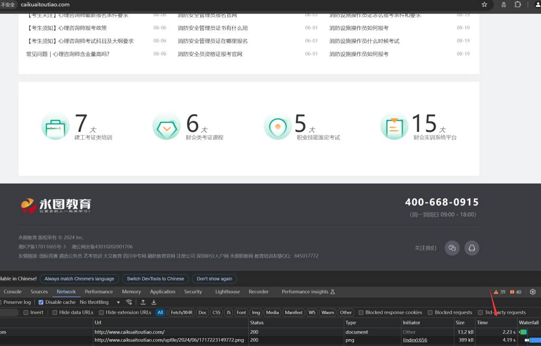
Task: Click the QQ follow icon in footer
Action: coord(472,248)
